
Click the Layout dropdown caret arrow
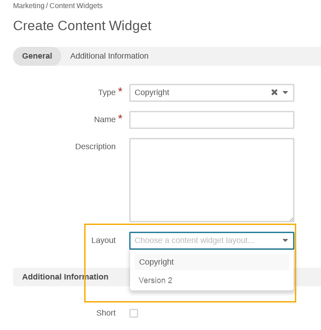285,241
